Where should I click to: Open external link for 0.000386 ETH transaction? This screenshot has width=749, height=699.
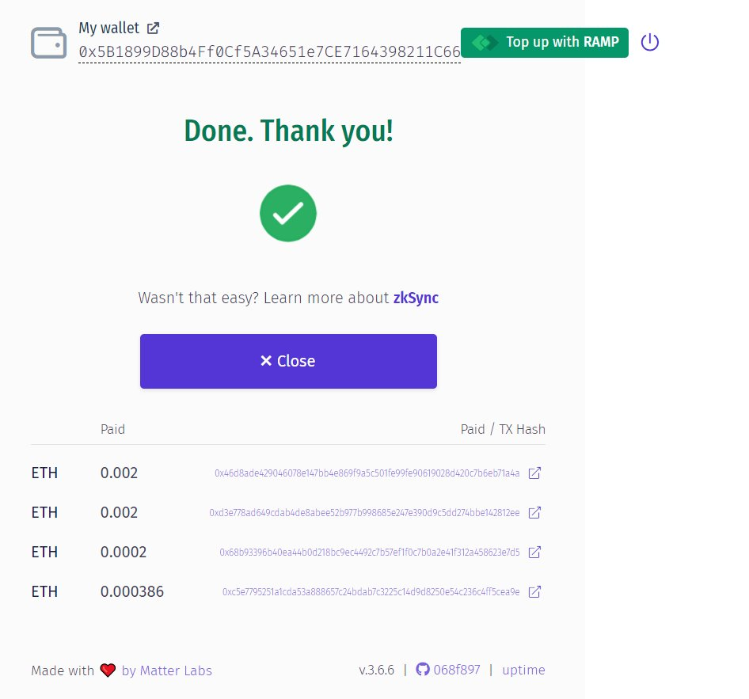(x=534, y=591)
